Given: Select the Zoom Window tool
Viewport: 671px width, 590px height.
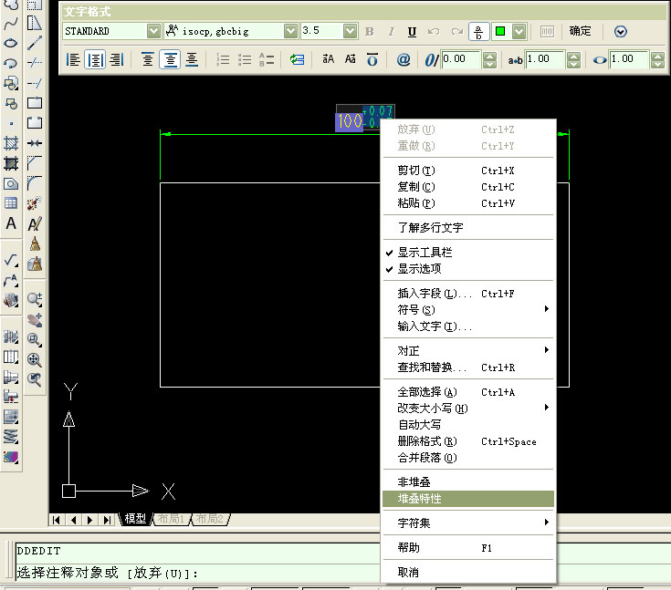Looking at the screenshot, I should [x=35, y=339].
